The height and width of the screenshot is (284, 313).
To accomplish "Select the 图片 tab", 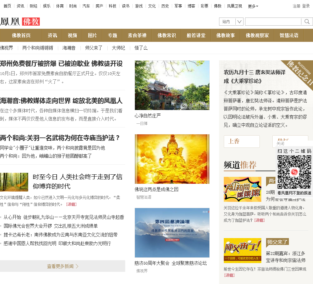I will (92, 35).
